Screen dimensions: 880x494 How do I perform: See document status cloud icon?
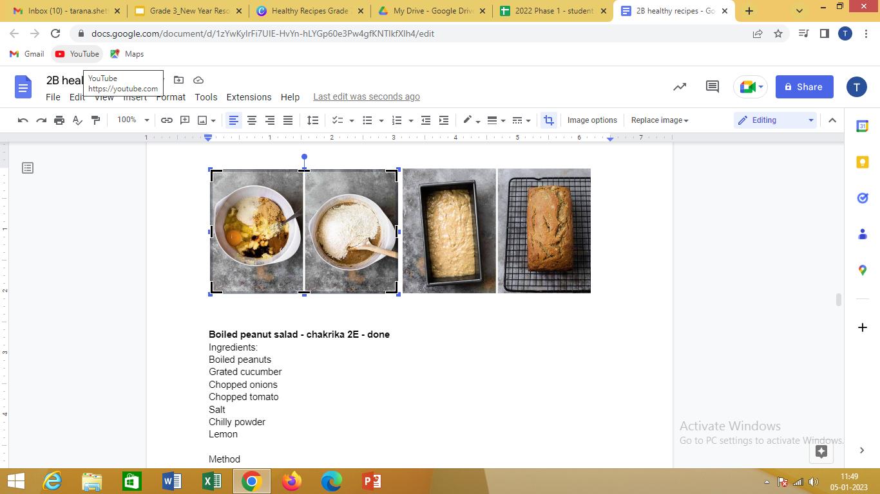pos(198,80)
